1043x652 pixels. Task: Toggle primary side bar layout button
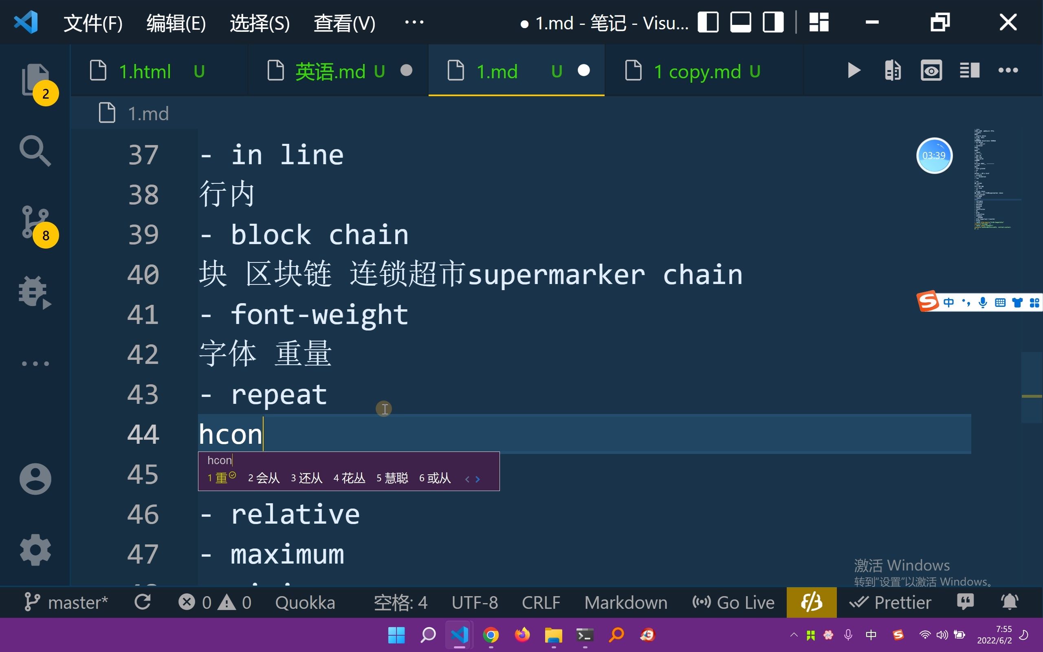coord(708,22)
